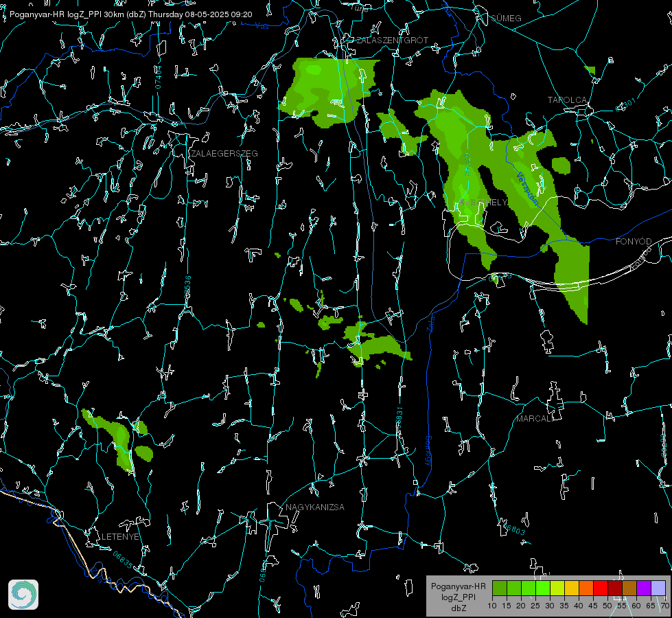
Task: Click the swirl logo icon in corner
Action: click(23, 595)
